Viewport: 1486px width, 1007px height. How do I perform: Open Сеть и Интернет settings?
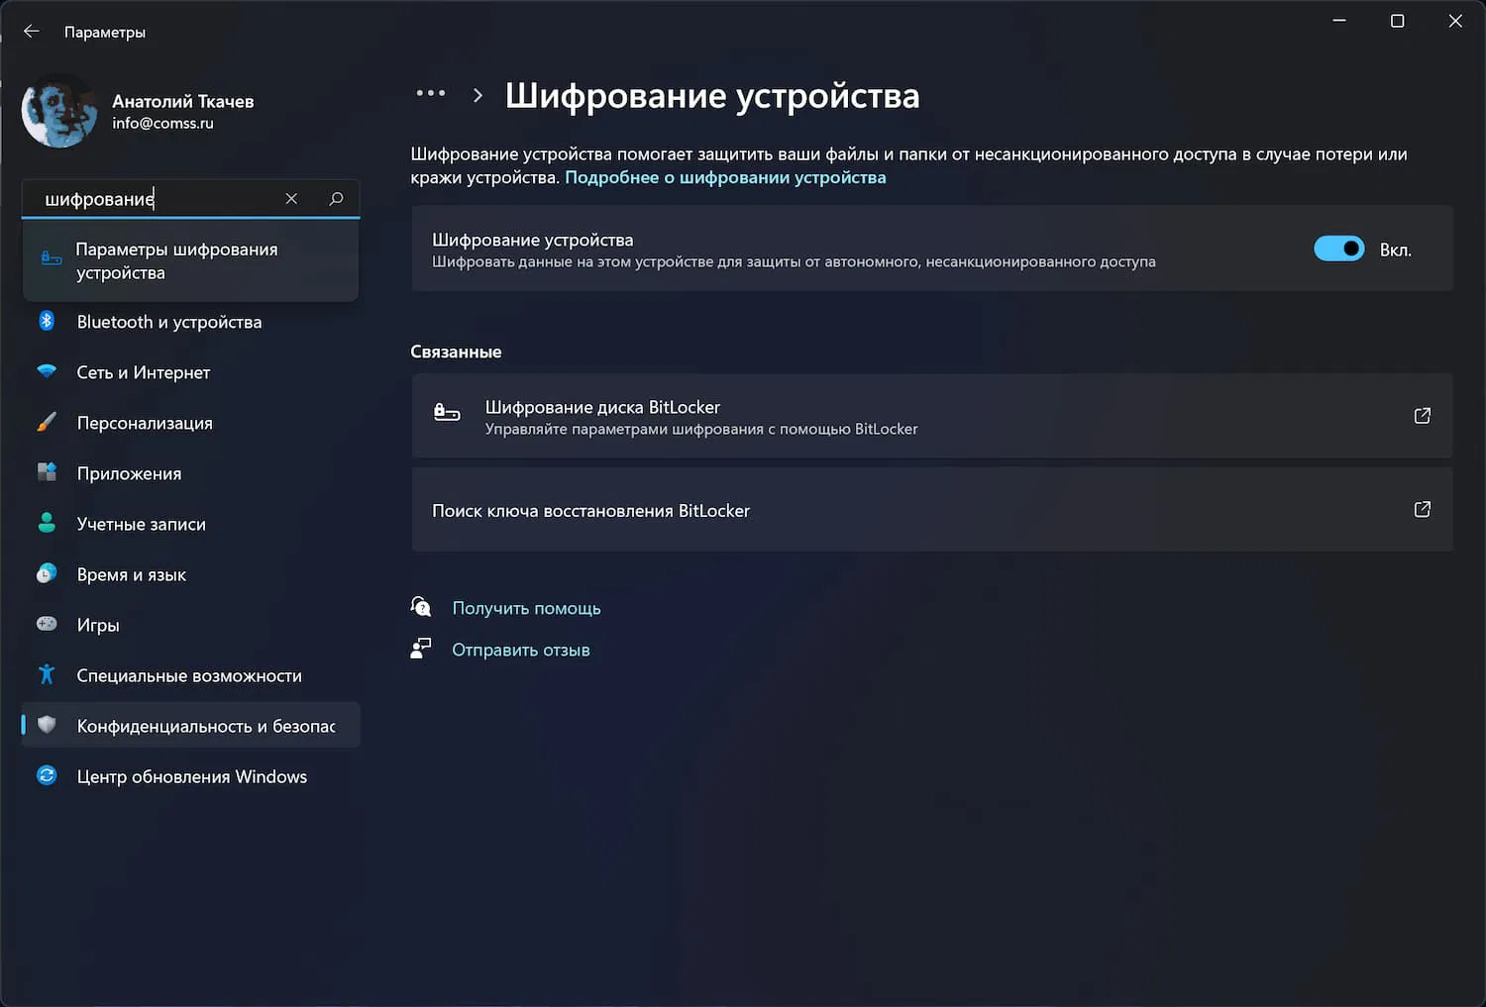click(190, 372)
